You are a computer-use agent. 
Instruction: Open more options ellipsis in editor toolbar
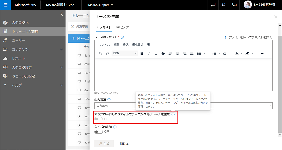coord(263,53)
